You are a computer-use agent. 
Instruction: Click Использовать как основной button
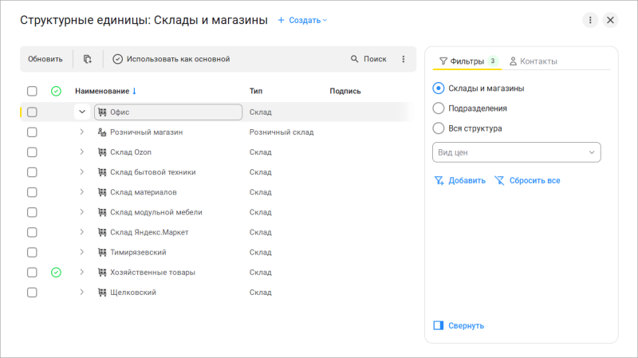tap(171, 59)
